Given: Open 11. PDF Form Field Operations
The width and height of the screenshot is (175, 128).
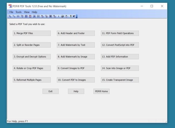Looking at the screenshot, I should pos(120,33).
